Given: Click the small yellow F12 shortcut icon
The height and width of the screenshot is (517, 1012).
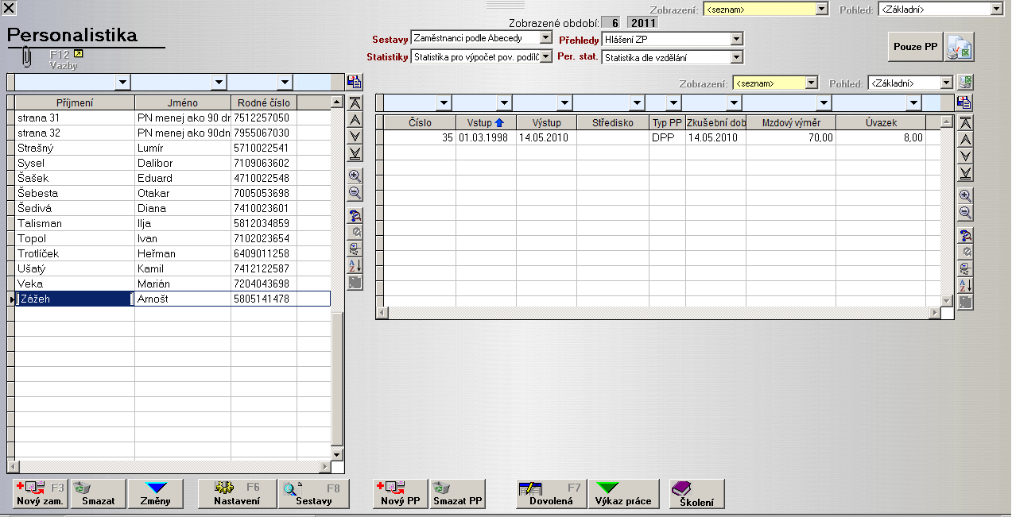Looking at the screenshot, I should coord(78,53).
